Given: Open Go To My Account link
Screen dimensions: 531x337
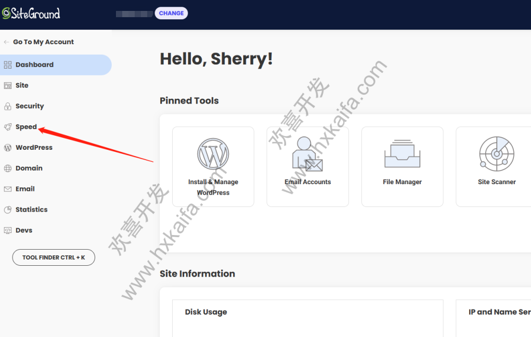Looking at the screenshot, I should tap(43, 42).
